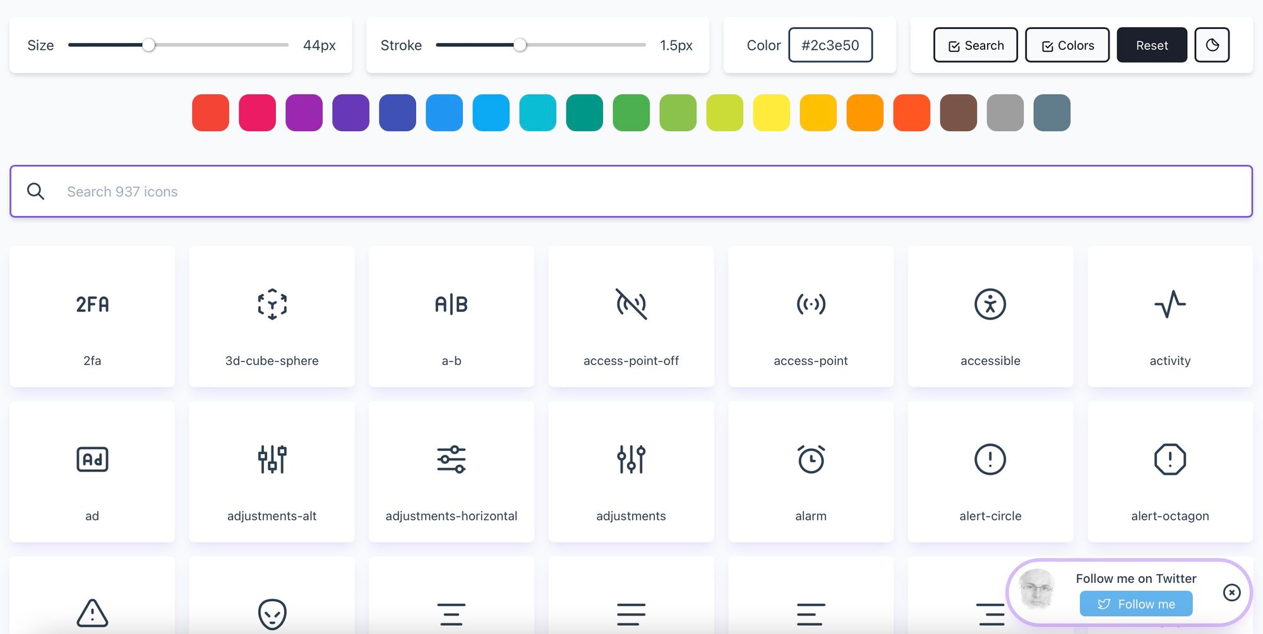Image resolution: width=1263 pixels, height=634 pixels.
Task: Pick the medium green color swatch
Action: click(631, 112)
